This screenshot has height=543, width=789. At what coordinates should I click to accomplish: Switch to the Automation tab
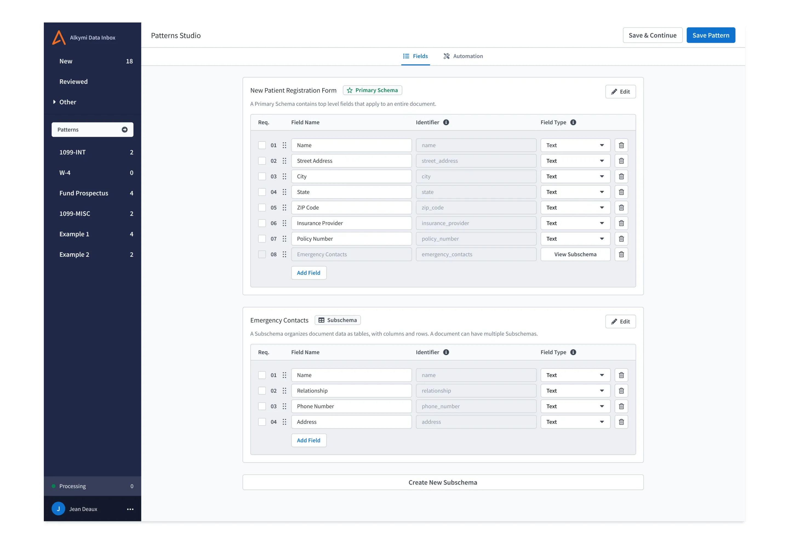click(x=463, y=56)
